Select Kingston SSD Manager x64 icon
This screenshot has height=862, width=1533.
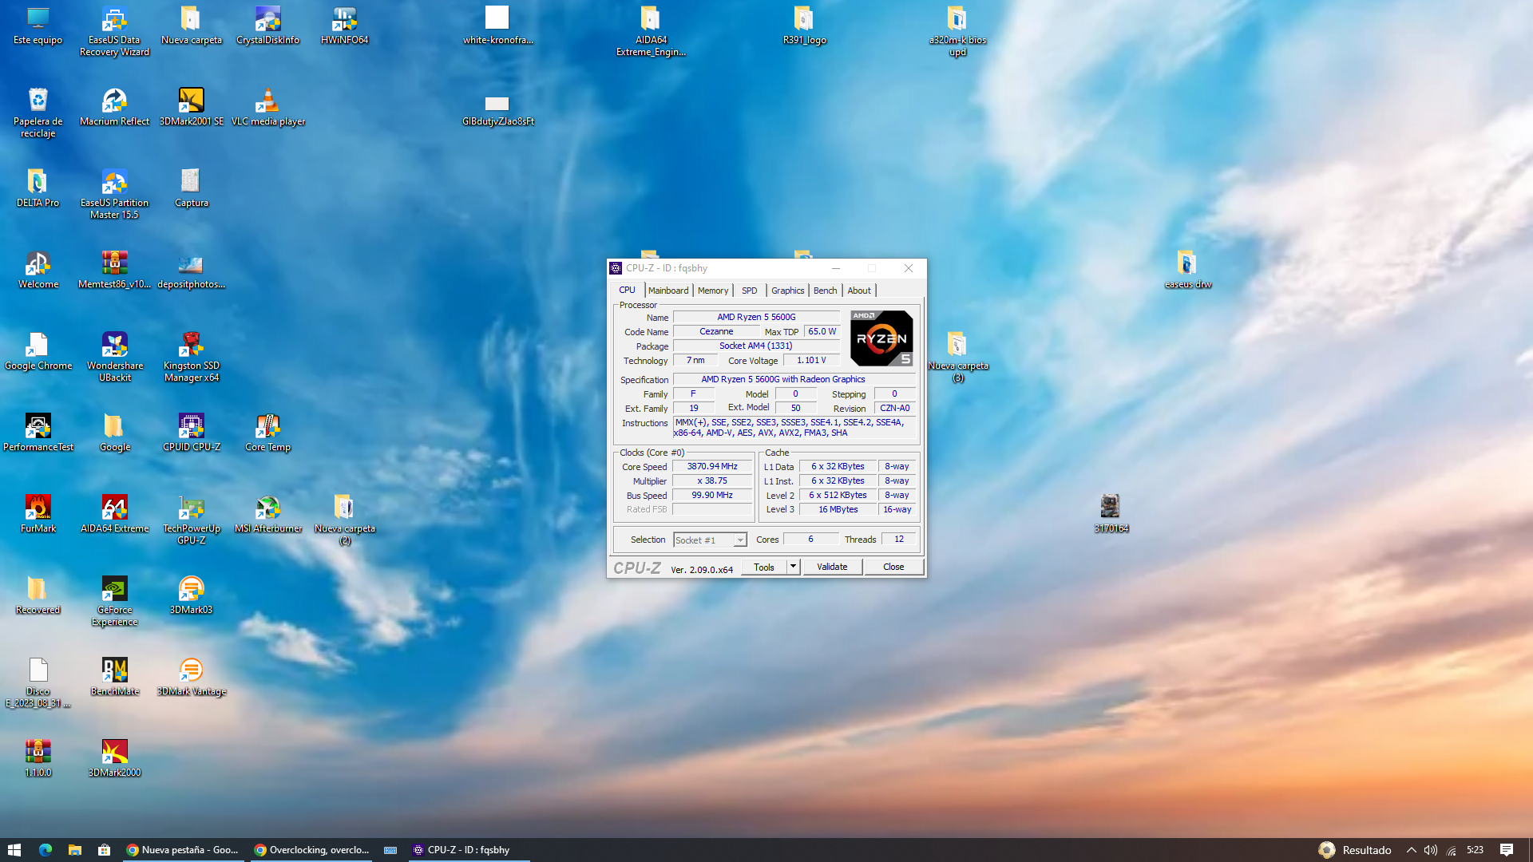[x=191, y=357]
